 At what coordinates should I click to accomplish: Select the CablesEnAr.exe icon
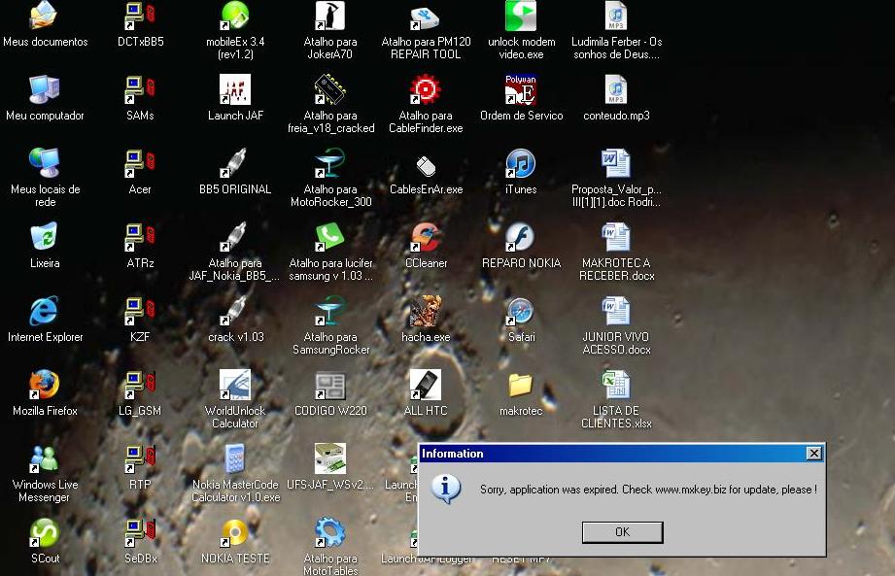(426, 166)
